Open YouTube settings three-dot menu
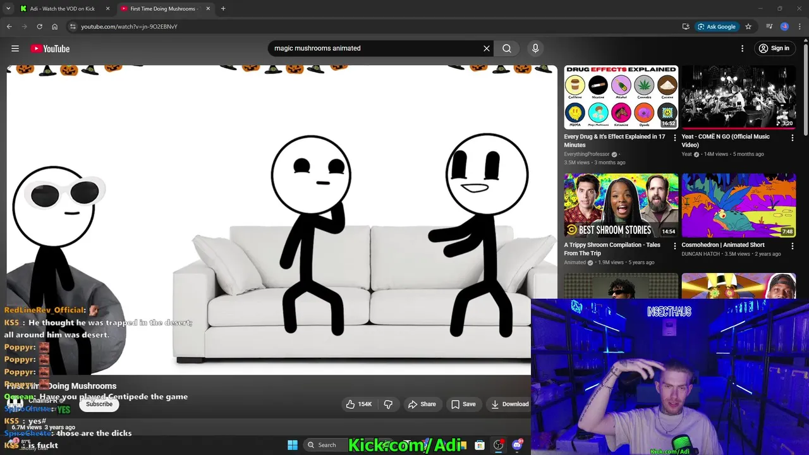Screen dimensions: 809x455 [743, 48]
